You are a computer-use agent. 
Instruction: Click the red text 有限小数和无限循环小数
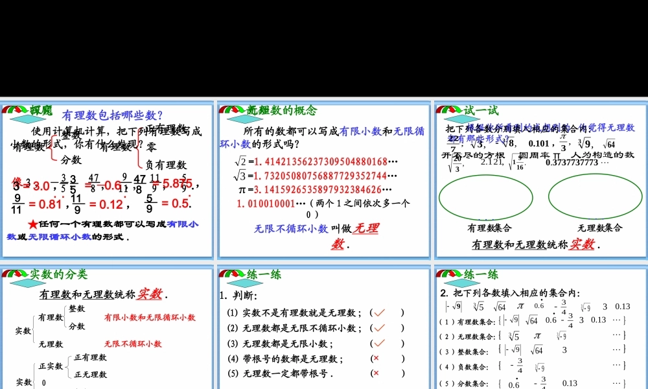[x=150, y=318]
